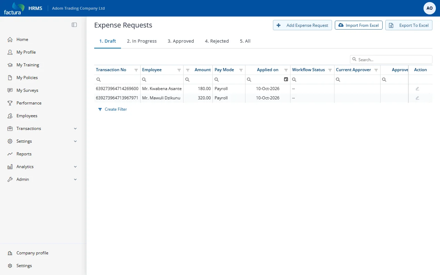This screenshot has height=275, width=440.
Task: Expand the Settings sidebar group chevron
Action: click(75, 141)
